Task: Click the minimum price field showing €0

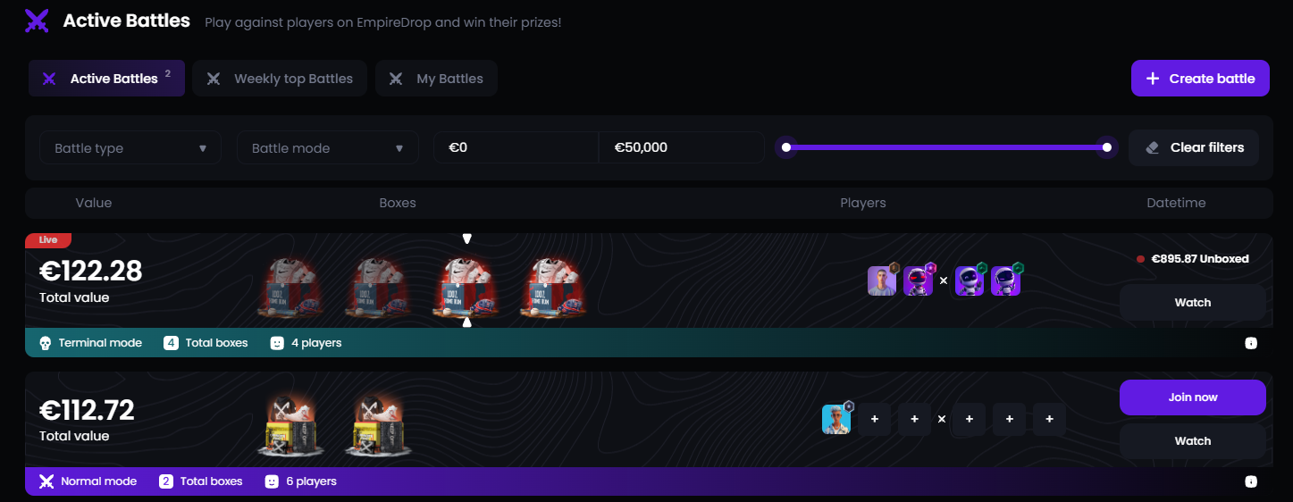Action: [x=516, y=147]
